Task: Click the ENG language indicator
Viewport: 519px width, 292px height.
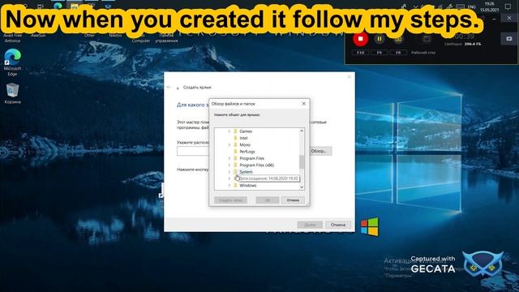Action: (x=472, y=6)
